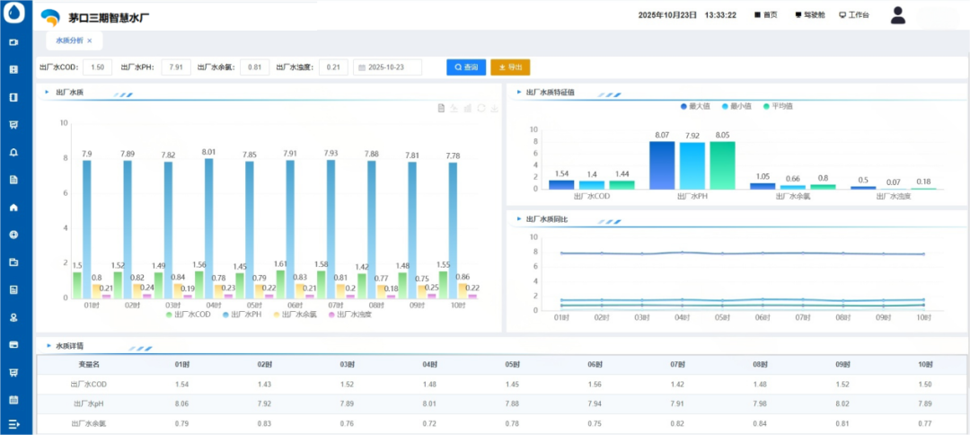This screenshot has height=435, width=970.
Task: Click the triangle beside 出厂水质同比 title
Action: tap(518, 218)
